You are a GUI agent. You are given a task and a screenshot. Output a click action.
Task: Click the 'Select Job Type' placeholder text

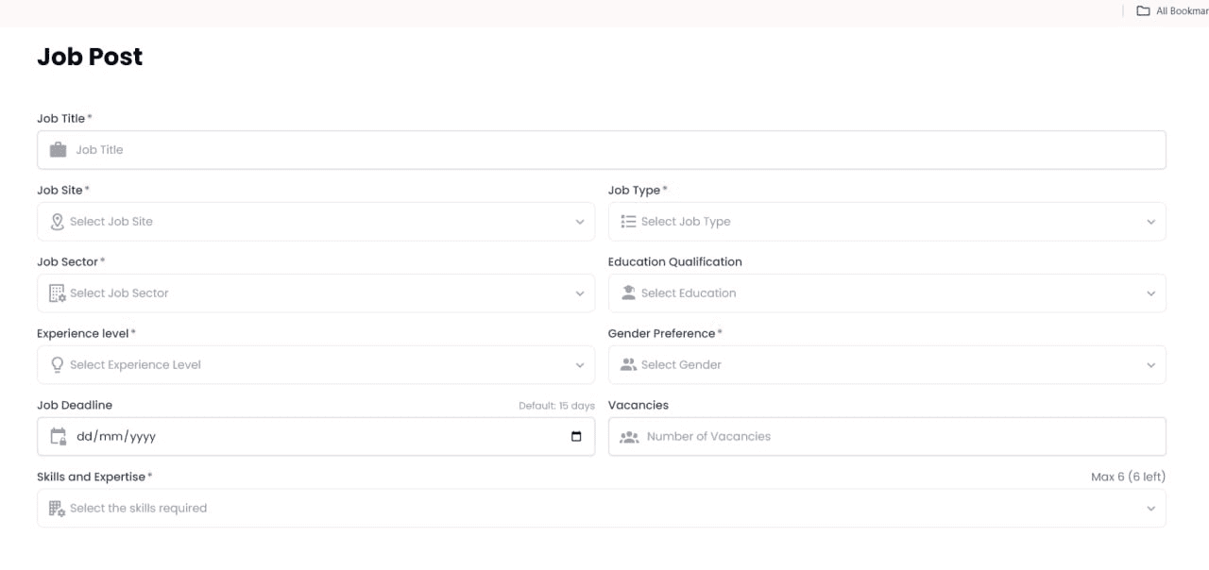[x=686, y=222]
